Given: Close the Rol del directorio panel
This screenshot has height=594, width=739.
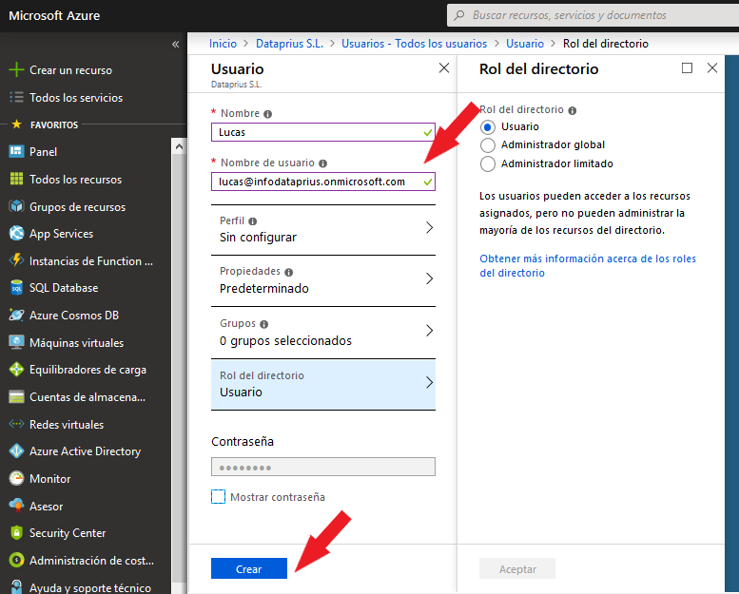Looking at the screenshot, I should point(712,68).
